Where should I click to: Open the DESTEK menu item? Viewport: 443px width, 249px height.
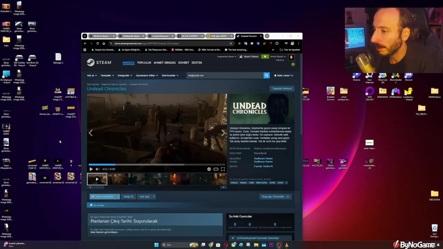[197, 63]
